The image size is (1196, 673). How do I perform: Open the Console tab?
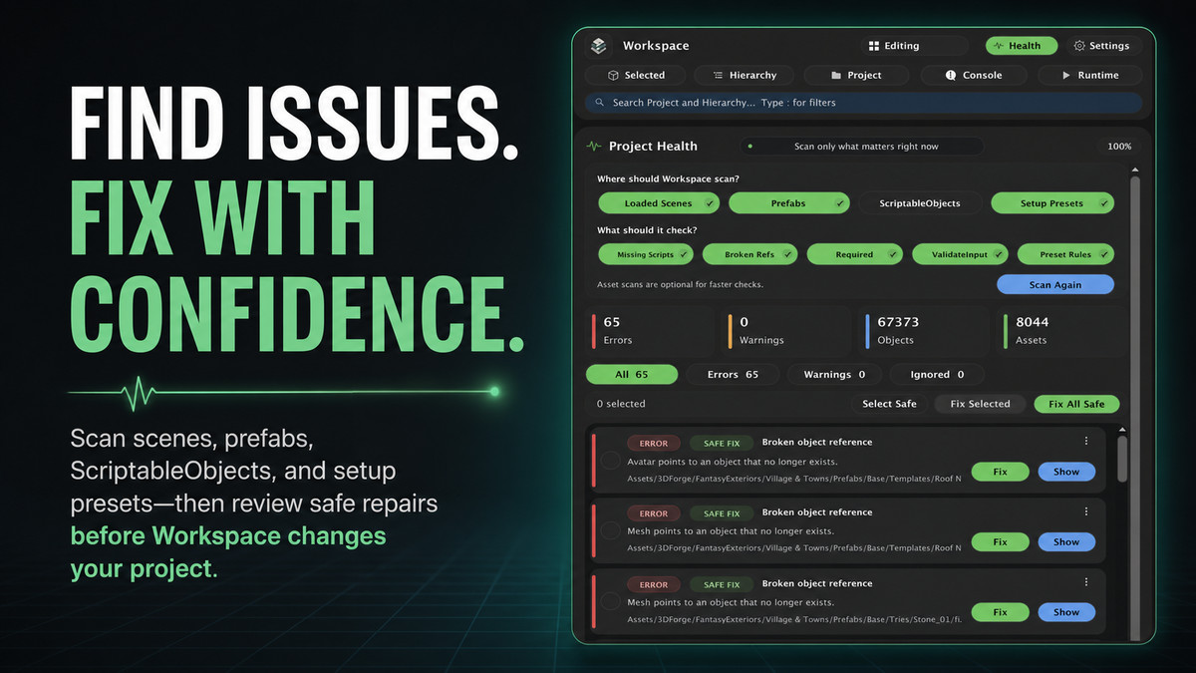click(x=974, y=75)
